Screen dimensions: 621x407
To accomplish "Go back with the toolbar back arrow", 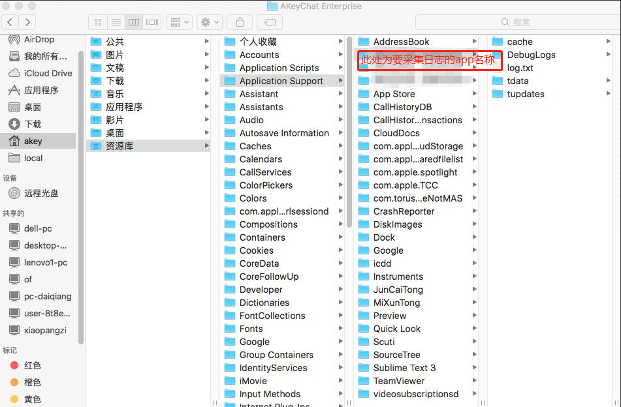I will 11,22.
